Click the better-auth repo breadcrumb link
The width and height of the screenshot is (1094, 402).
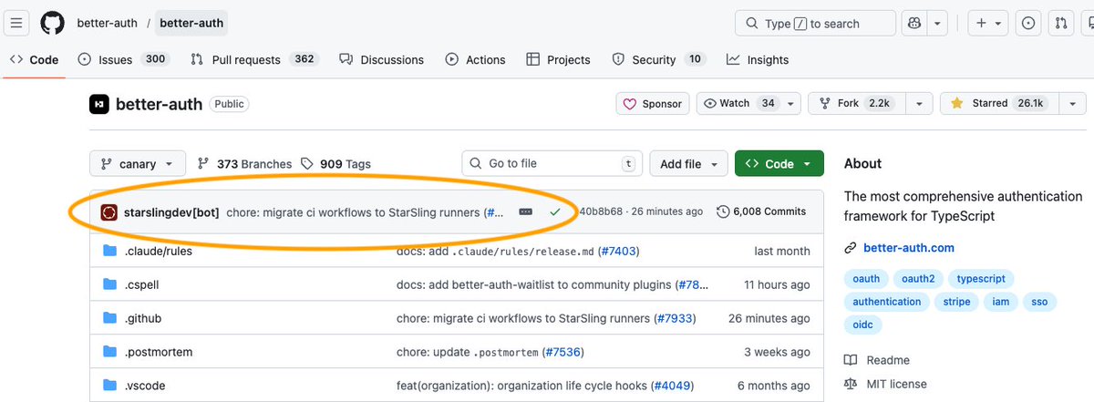tap(192, 23)
